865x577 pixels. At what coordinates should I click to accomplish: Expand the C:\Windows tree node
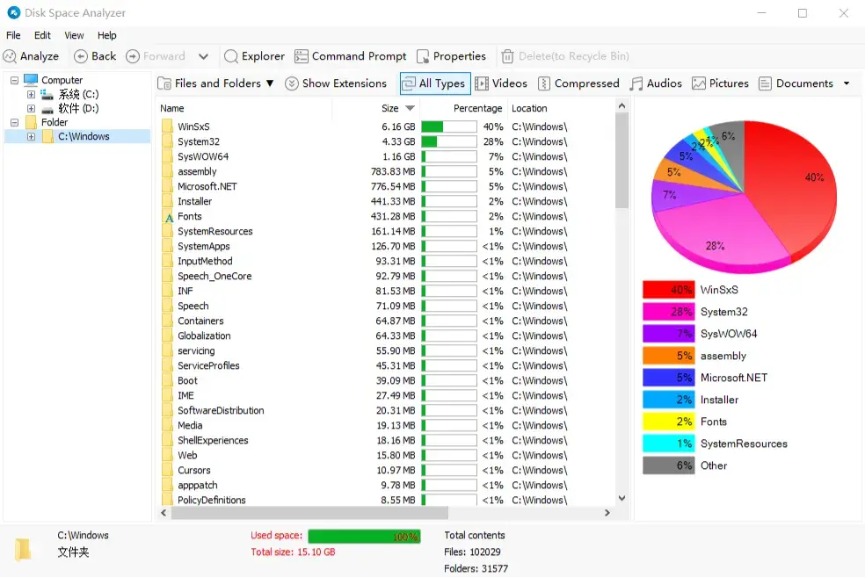point(31,137)
